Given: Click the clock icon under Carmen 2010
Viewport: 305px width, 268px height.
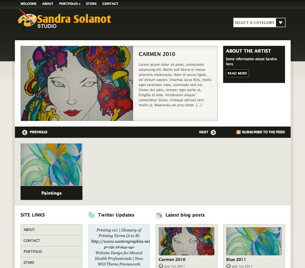Looking at the screenshot, I should tap(161, 266).
